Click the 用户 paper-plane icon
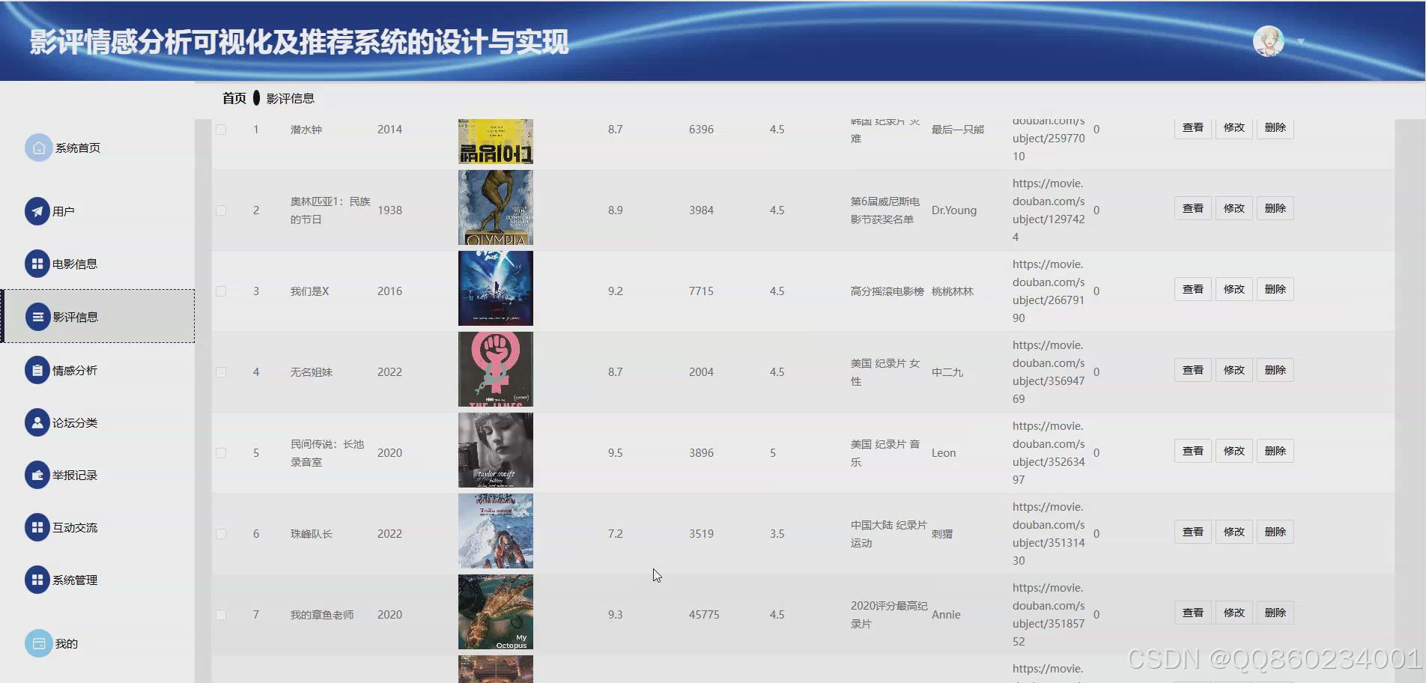The height and width of the screenshot is (683, 1426). (x=37, y=211)
